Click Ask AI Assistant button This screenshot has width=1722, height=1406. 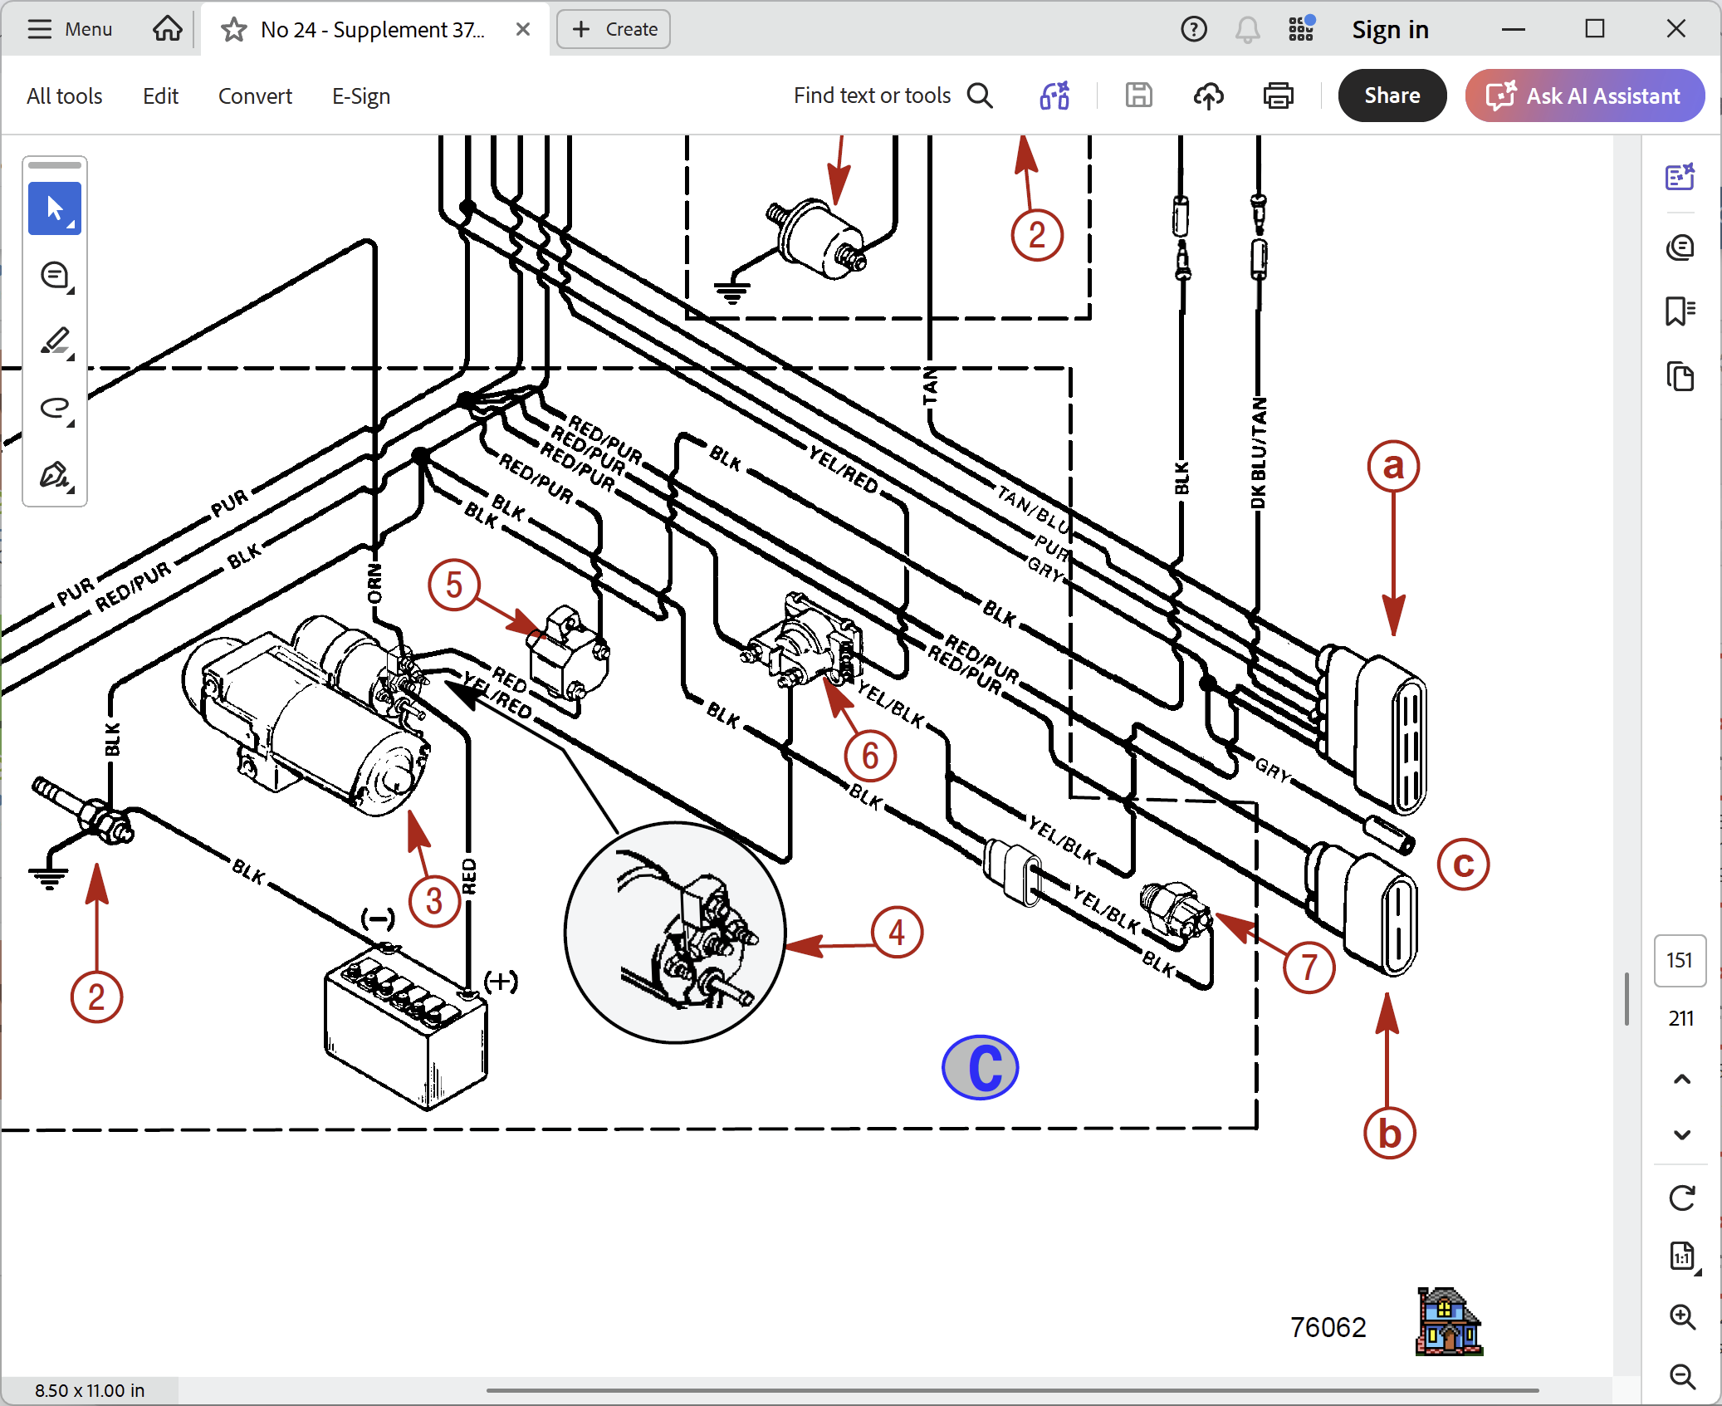1585,96
